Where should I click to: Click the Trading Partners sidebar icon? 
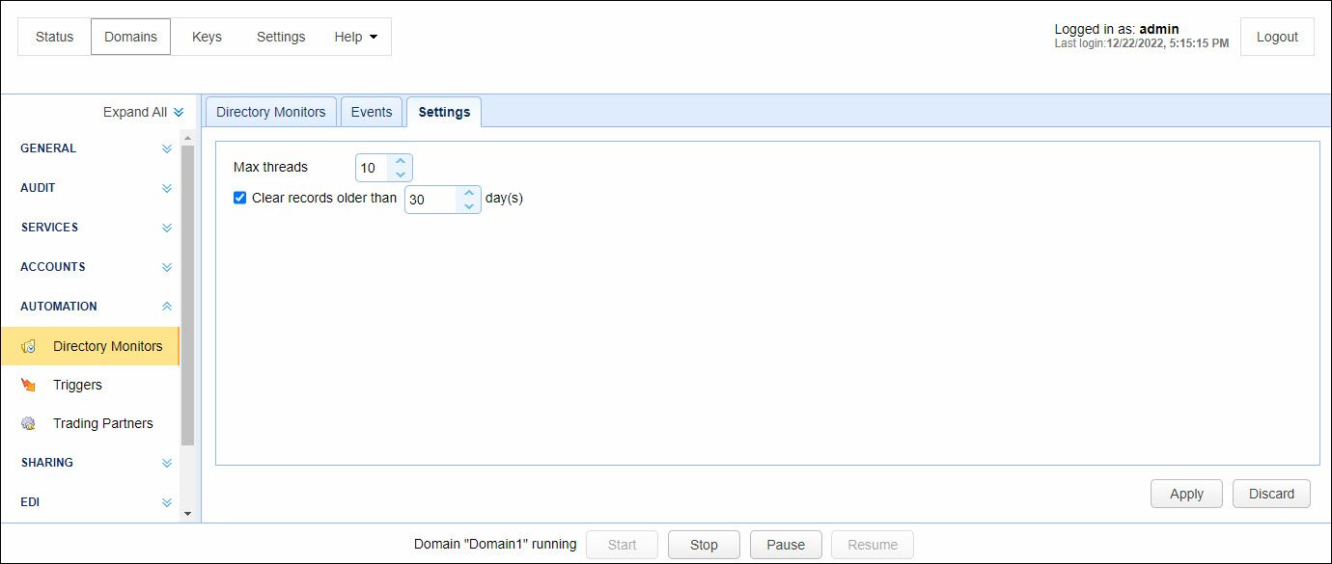click(x=29, y=423)
